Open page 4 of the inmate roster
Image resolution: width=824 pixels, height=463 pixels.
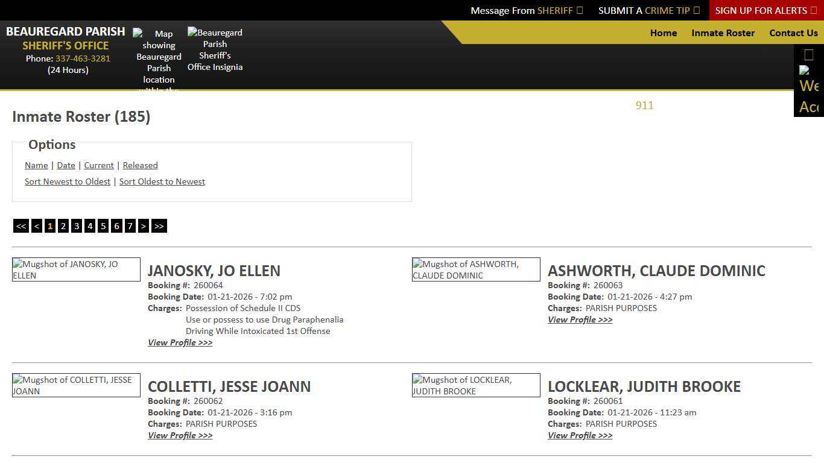(x=89, y=225)
